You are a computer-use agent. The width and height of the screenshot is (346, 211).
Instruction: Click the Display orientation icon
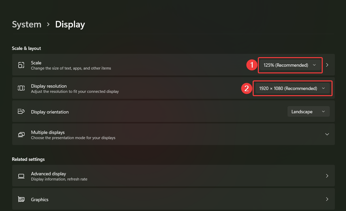(21, 111)
